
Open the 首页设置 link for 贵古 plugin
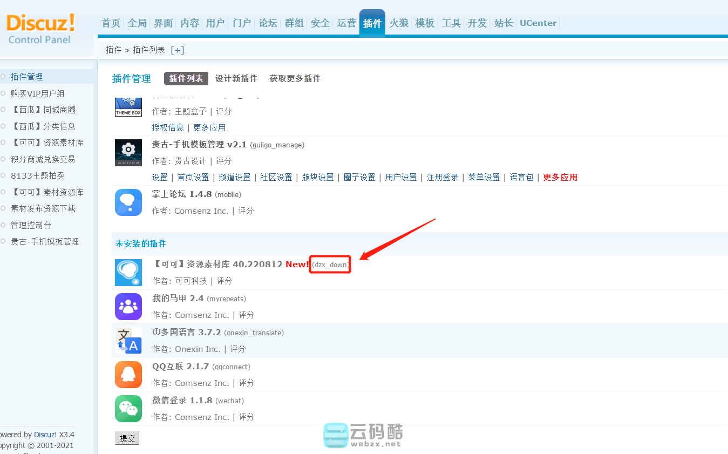tap(193, 178)
